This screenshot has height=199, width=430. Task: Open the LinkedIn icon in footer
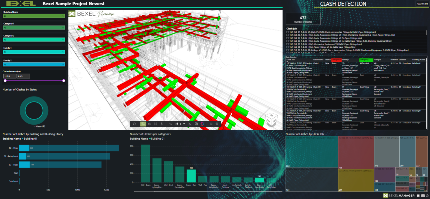(418, 196)
